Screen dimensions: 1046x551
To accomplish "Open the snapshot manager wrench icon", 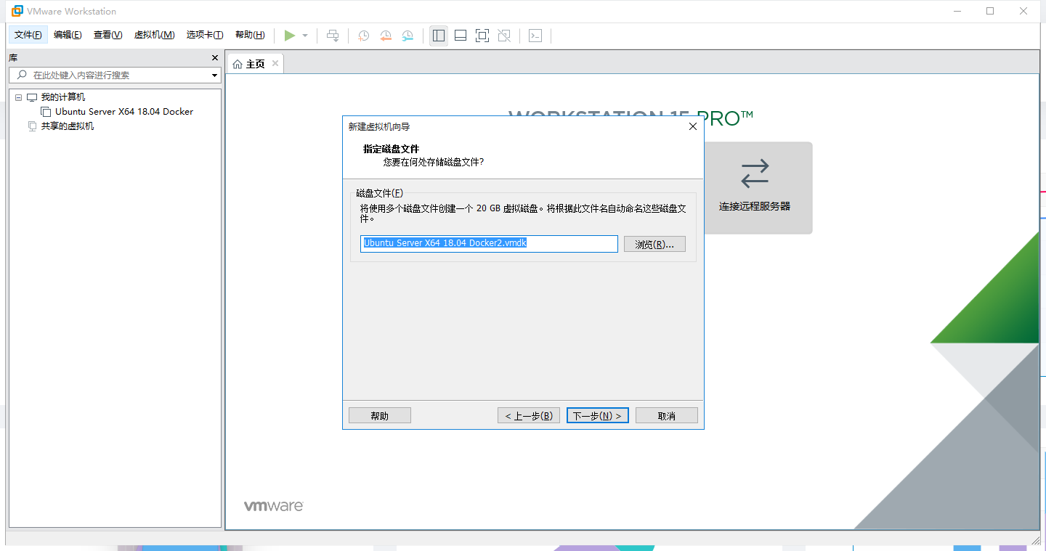I will pyautogui.click(x=408, y=36).
